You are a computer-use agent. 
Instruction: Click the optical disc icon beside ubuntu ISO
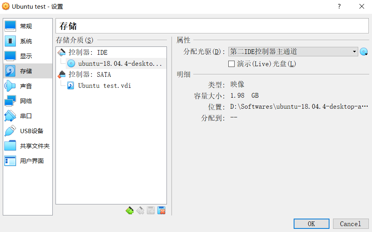71,63
